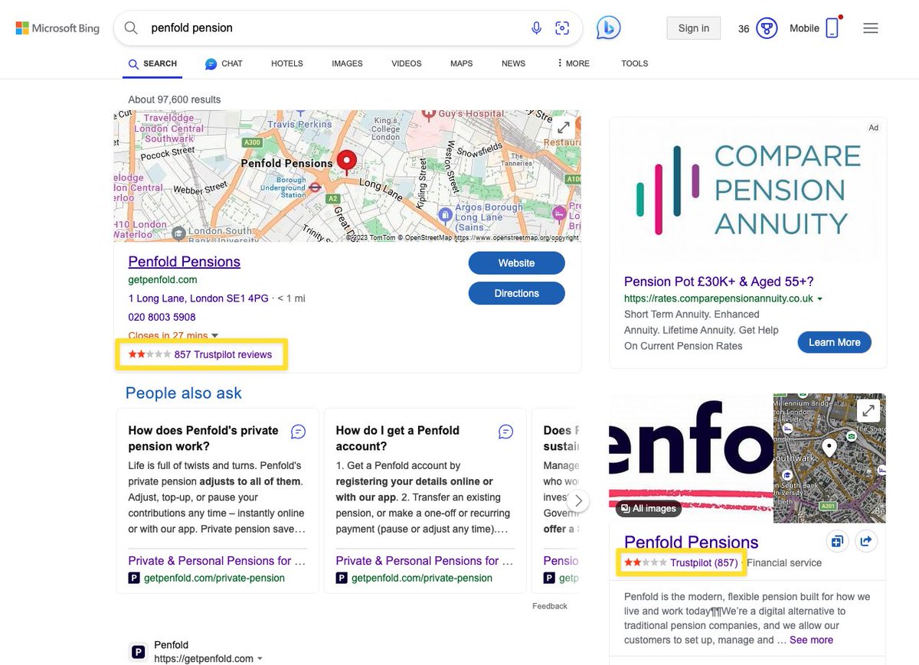Open visual search camera icon
Viewport: 919px width, 665px height.
click(x=562, y=28)
